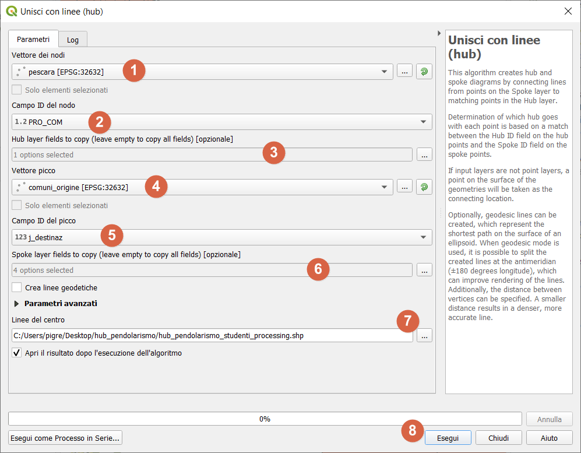Open browse button next to comuni_origine layer
Image resolution: width=581 pixels, height=453 pixels.
(x=404, y=187)
